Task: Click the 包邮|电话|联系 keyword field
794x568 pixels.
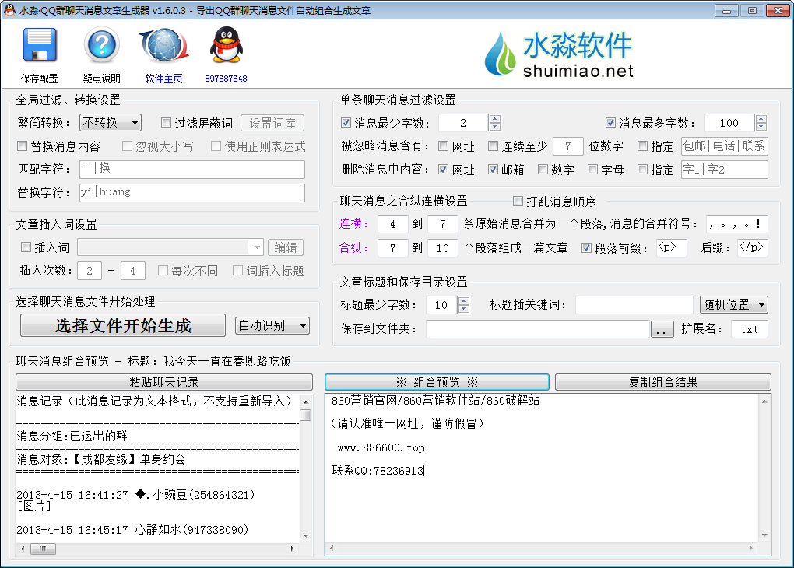Action: click(x=724, y=146)
